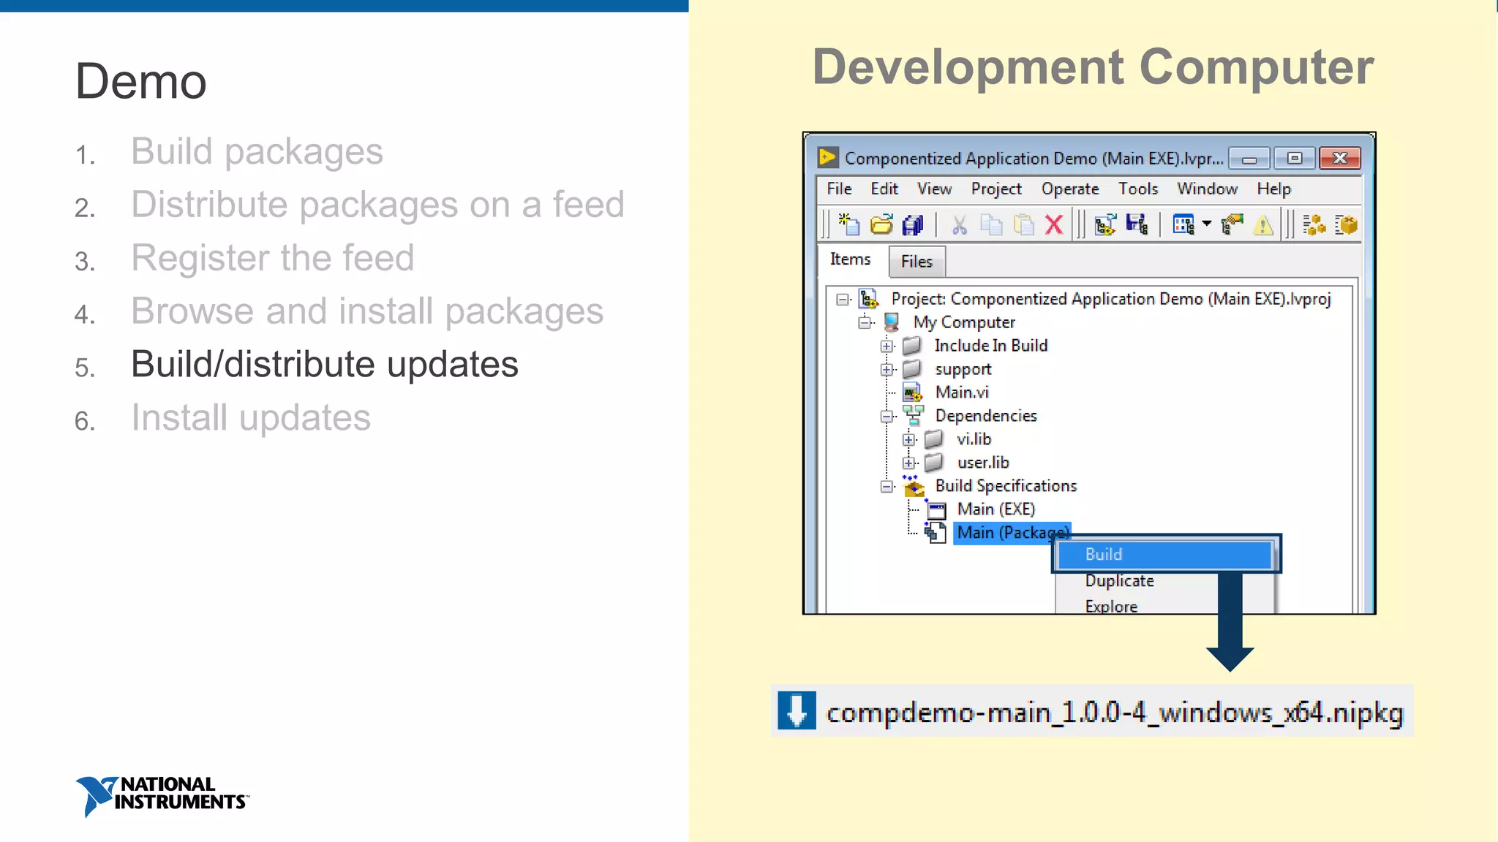Click the Save All floppy disks icon

[913, 224]
